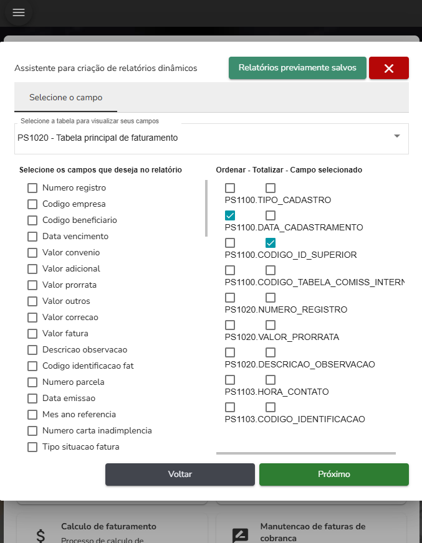Screen dimensions: 422x543
Task: Toggle totalize checkbox for PS1020.VALOR_PRORRATA
Action: click(271, 325)
